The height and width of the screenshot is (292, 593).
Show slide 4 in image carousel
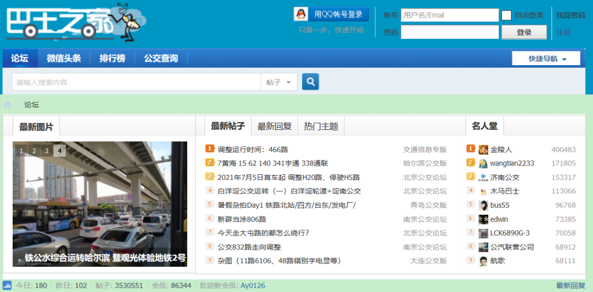[x=59, y=151]
